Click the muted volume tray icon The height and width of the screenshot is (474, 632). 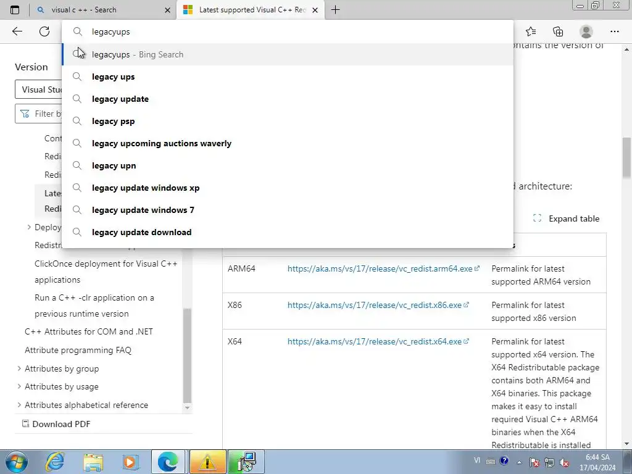[x=564, y=463]
